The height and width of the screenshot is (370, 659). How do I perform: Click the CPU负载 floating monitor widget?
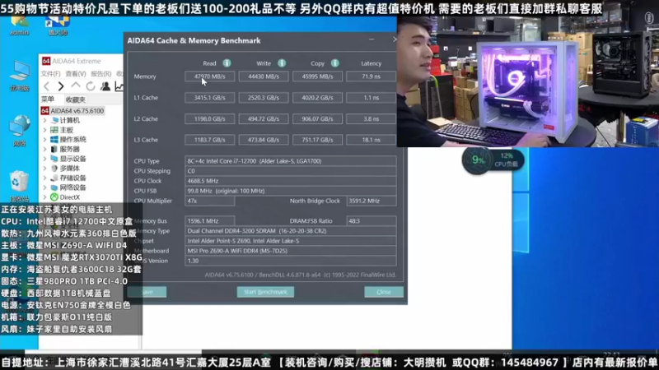tap(493, 160)
